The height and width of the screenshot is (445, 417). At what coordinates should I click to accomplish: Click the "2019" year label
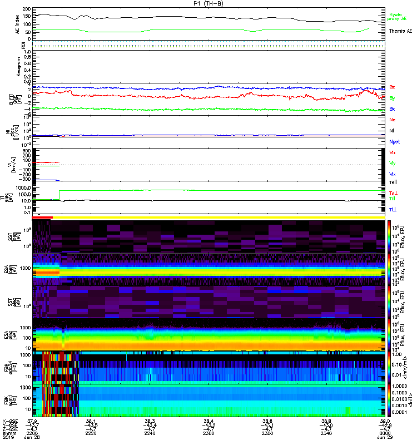click(8, 437)
